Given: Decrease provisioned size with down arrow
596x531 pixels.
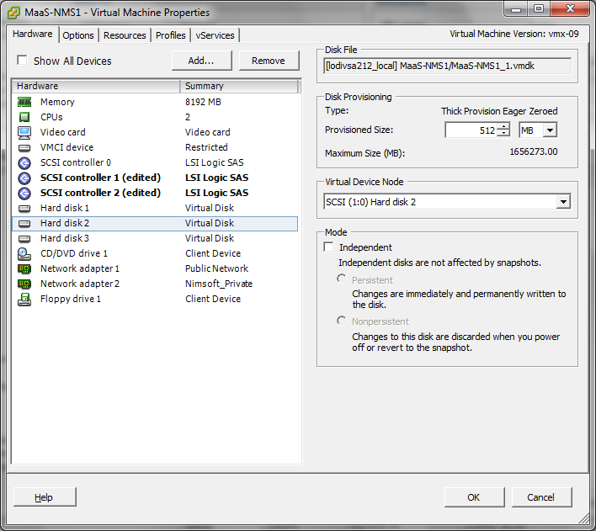Looking at the screenshot, I should (504, 133).
